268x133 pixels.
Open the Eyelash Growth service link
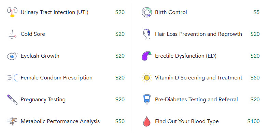point(40,56)
